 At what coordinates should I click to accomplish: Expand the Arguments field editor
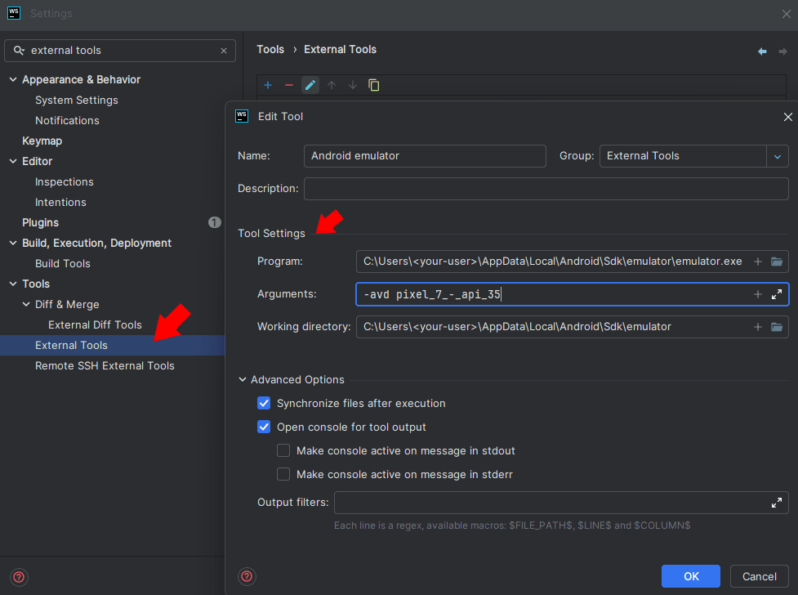pos(777,294)
